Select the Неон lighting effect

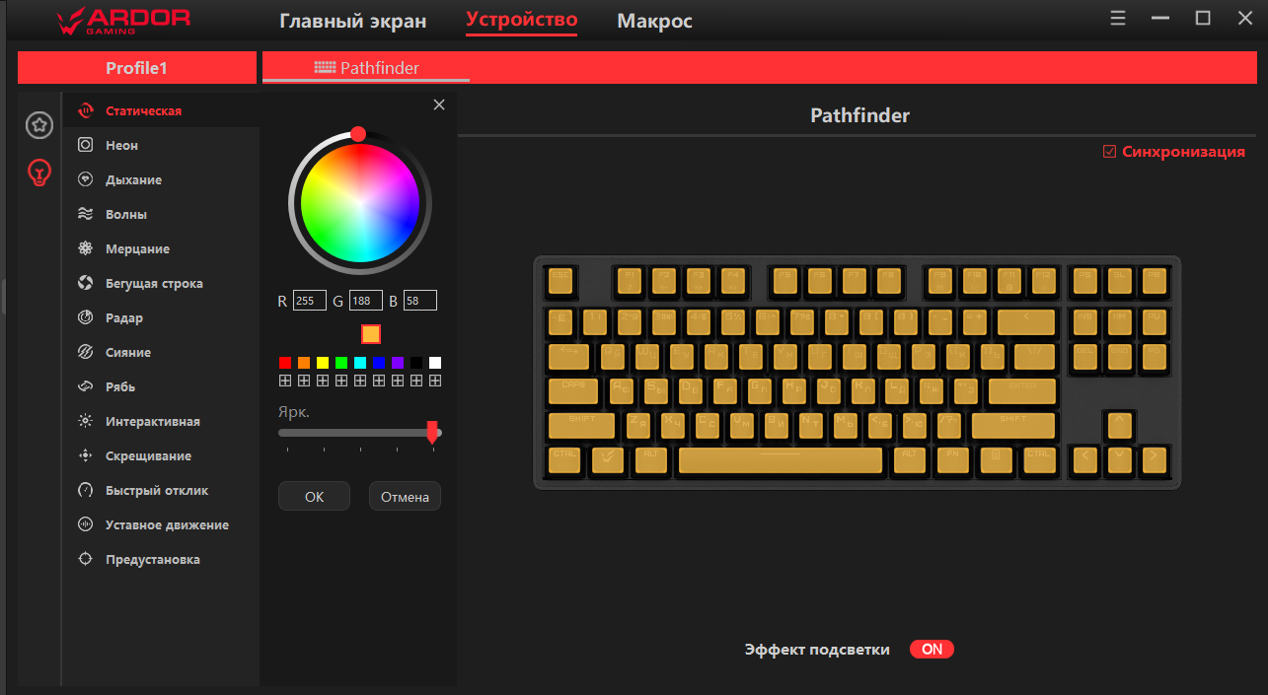pyautogui.click(x=121, y=145)
